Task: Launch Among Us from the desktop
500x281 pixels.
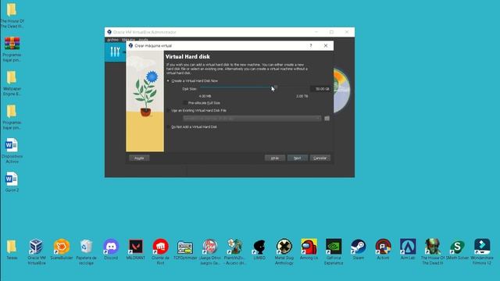Action: [309, 249]
